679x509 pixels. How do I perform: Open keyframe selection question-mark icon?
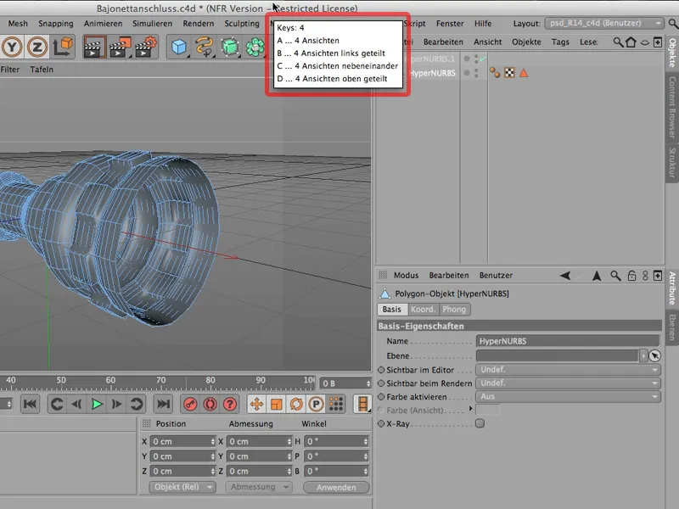pyautogui.click(x=230, y=405)
